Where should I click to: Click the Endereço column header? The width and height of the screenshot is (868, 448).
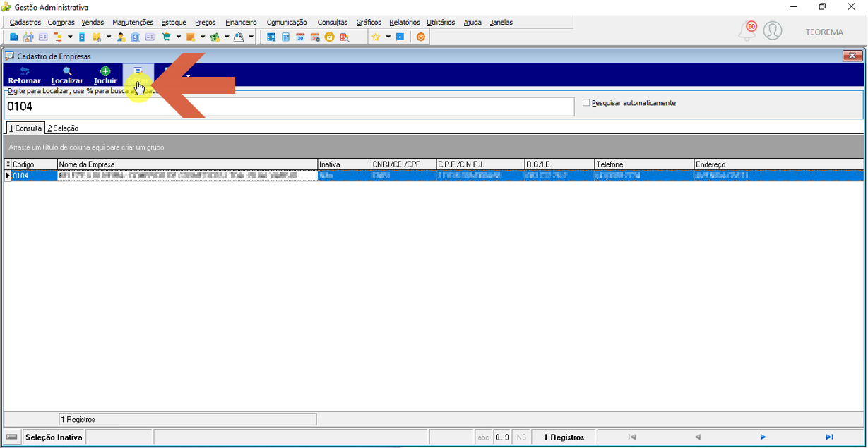coord(778,164)
